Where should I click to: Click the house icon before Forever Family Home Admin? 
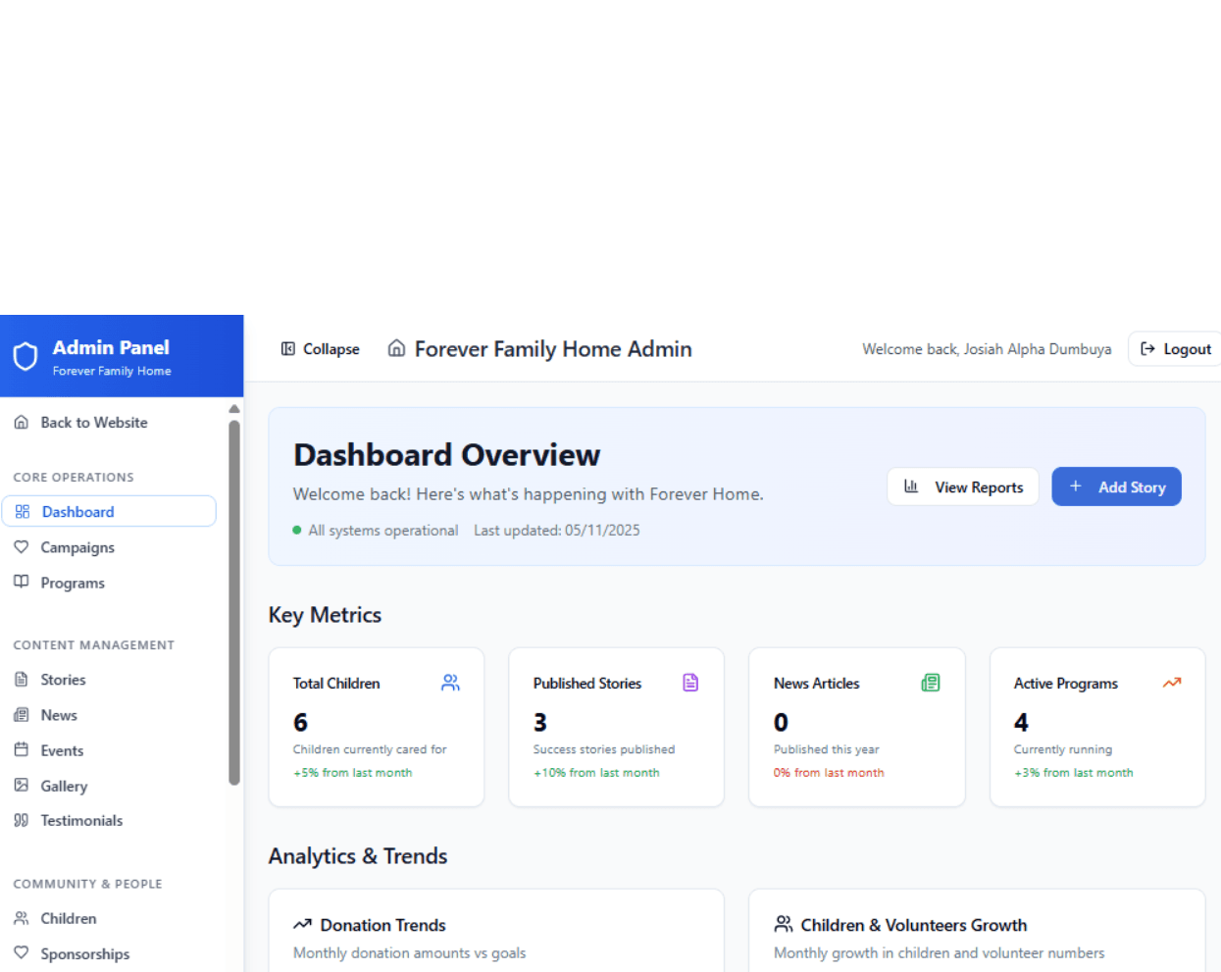(396, 348)
